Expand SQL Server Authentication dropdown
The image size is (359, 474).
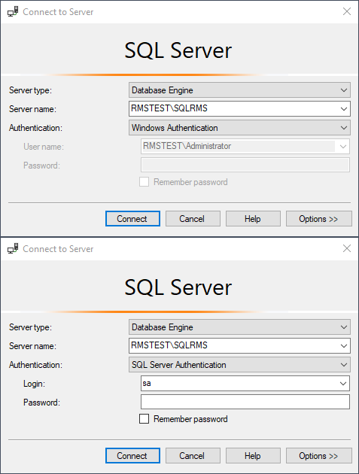239,365
